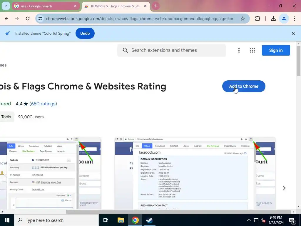The height and width of the screenshot is (226, 301).
Task: Open the Extensions puzzle icon
Action: [257, 19]
